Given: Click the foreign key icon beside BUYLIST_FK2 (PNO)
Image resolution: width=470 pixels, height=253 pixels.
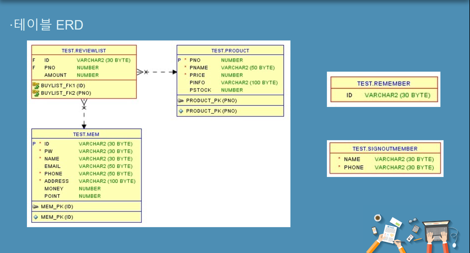Looking at the screenshot, I should click(x=36, y=93).
